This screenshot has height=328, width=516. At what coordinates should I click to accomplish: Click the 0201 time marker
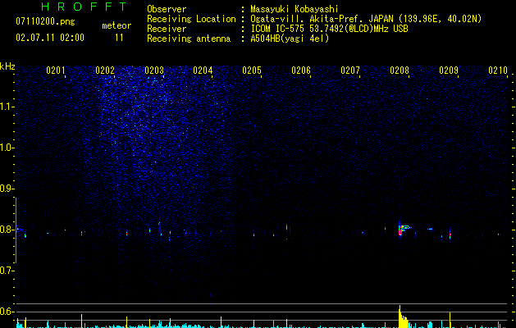(x=56, y=70)
